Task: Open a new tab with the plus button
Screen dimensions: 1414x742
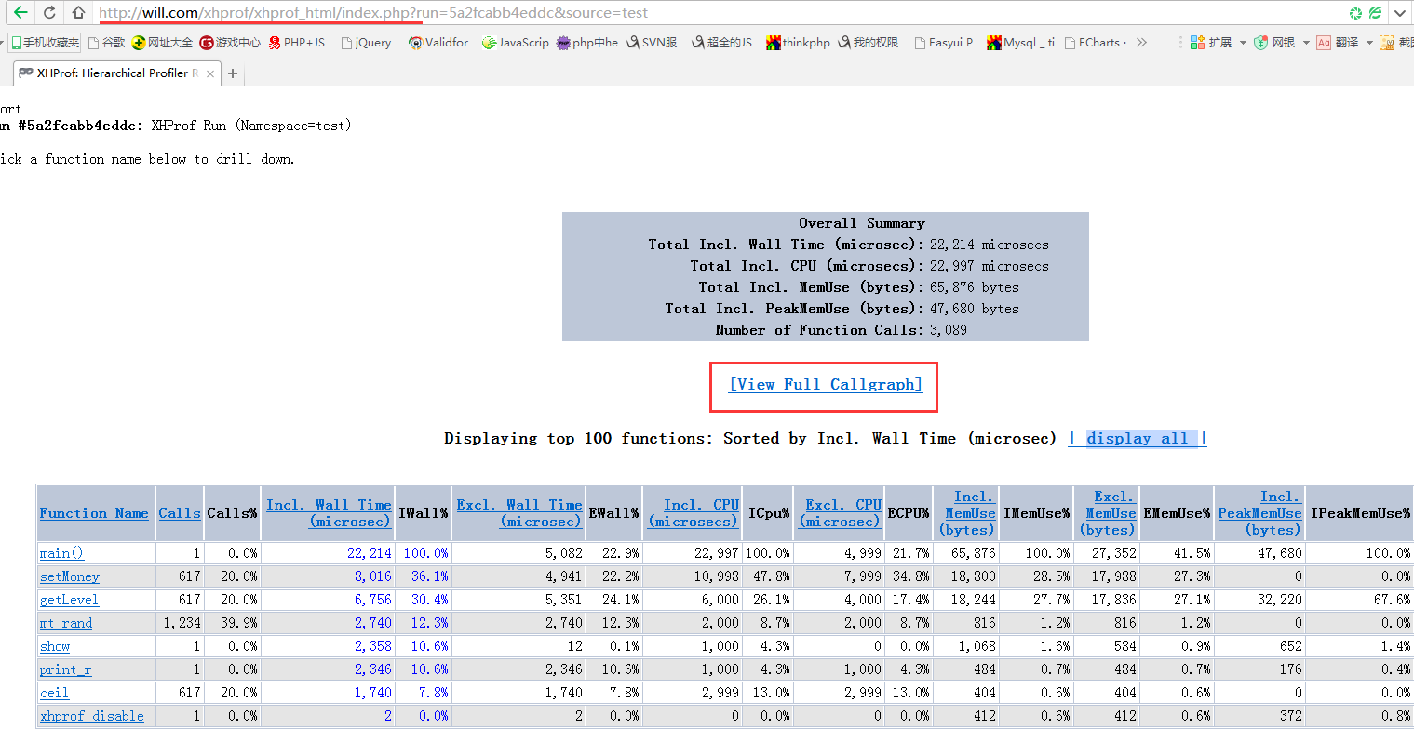Action: (233, 73)
